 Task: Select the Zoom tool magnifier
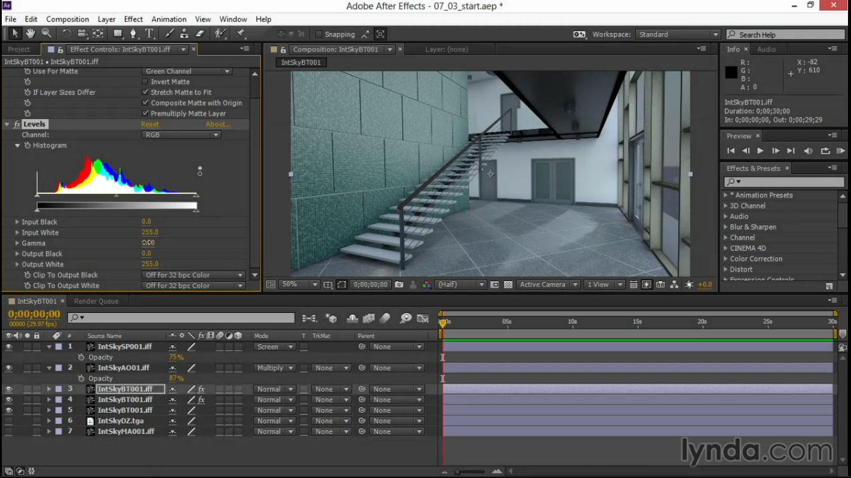pyautogui.click(x=46, y=34)
